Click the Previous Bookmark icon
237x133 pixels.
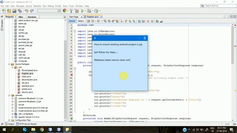[x=126, y=21]
